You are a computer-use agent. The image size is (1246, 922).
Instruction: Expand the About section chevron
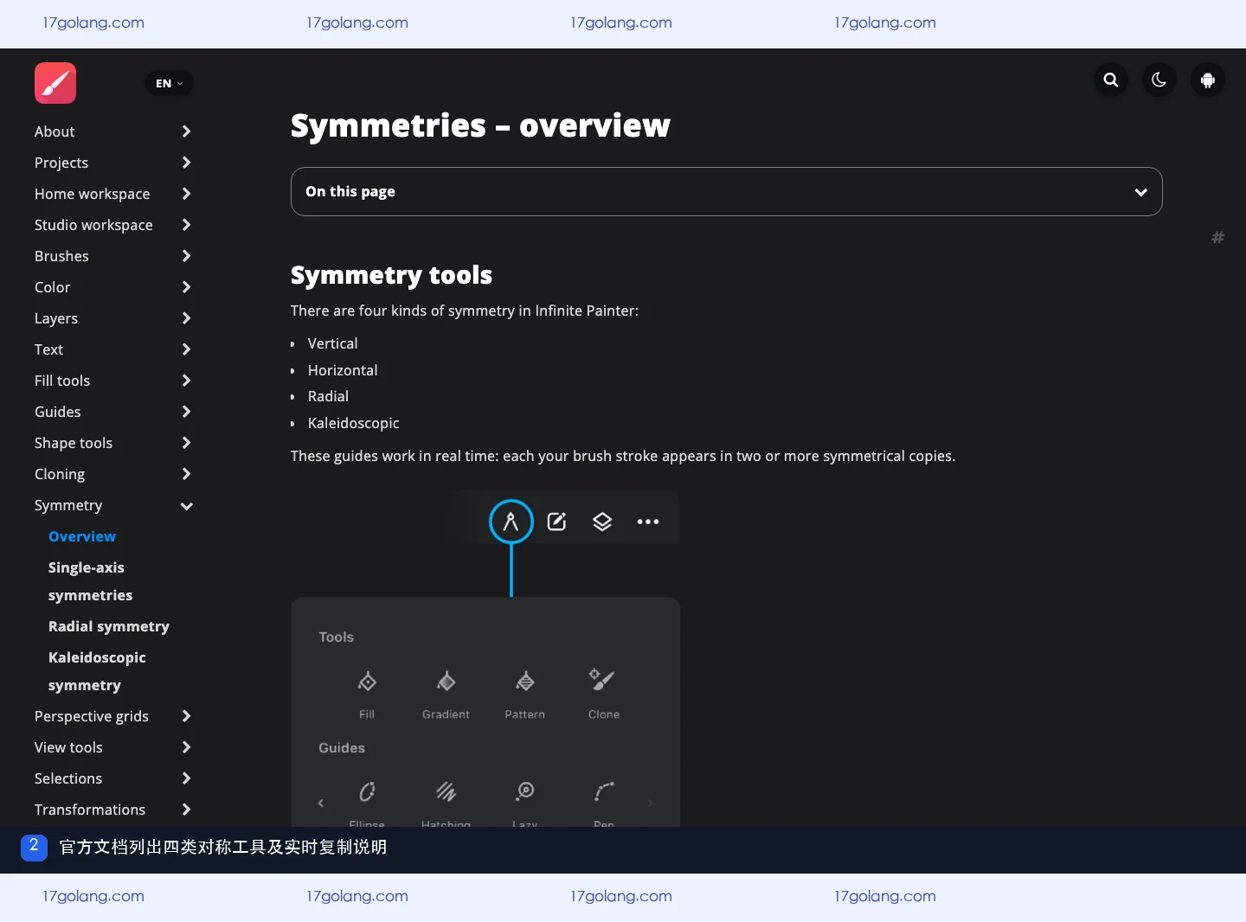[x=186, y=131]
